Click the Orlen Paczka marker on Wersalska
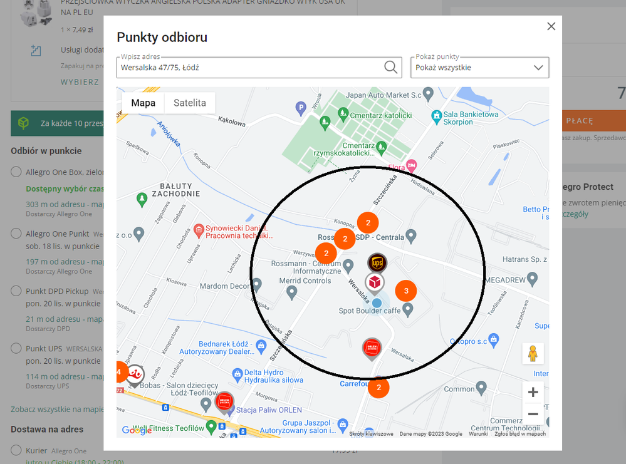The height and width of the screenshot is (464, 626). (372, 348)
